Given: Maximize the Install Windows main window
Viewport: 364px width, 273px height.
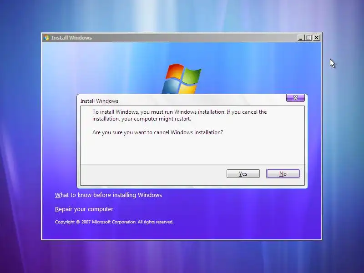Looking at the screenshot, I should click(x=308, y=38).
